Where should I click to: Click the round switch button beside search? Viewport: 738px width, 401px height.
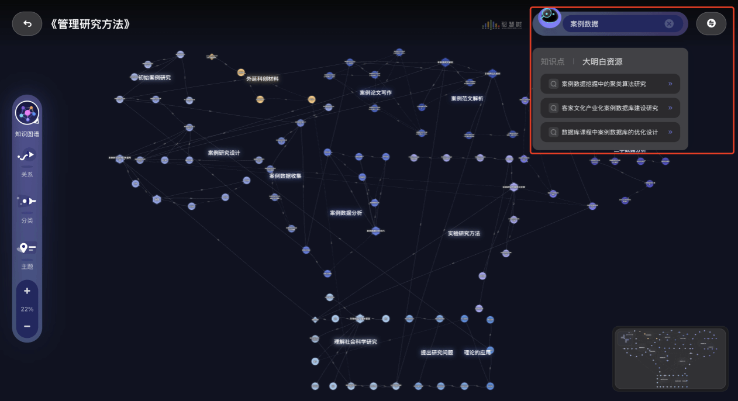(x=711, y=23)
